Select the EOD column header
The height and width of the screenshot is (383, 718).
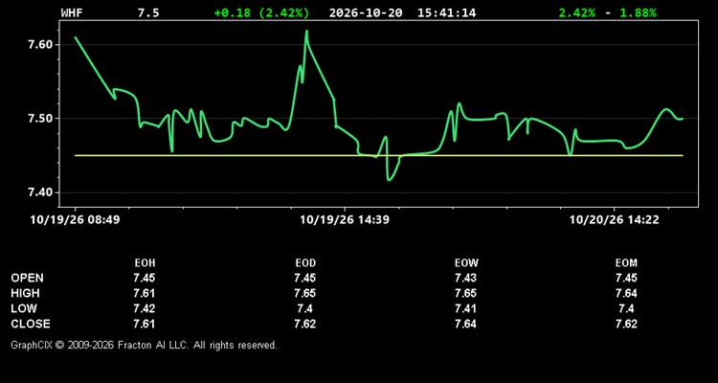305,263
